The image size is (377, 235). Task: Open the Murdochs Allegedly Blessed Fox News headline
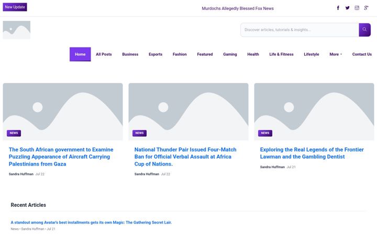pyautogui.click(x=238, y=8)
